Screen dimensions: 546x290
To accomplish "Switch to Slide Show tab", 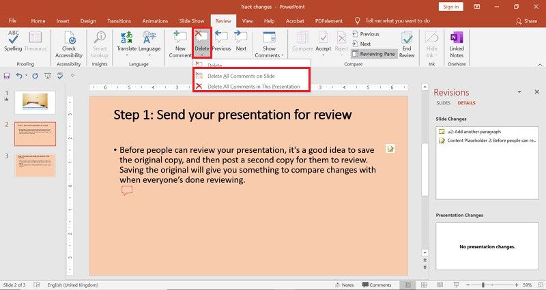I will [192, 21].
